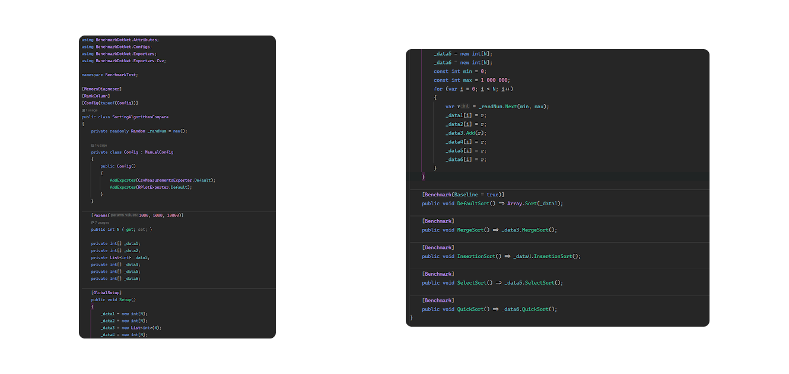Open the '7 usages' code lens link

(101, 223)
